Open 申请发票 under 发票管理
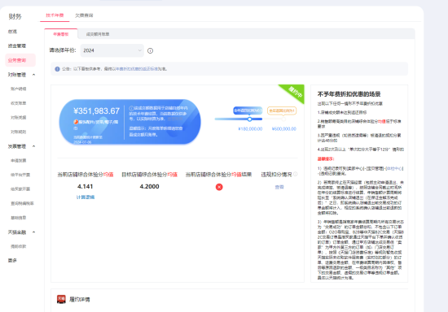The width and height of the screenshot is (448, 312). (x=18, y=161)
